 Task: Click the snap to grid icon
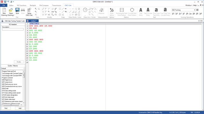[60, 9]
